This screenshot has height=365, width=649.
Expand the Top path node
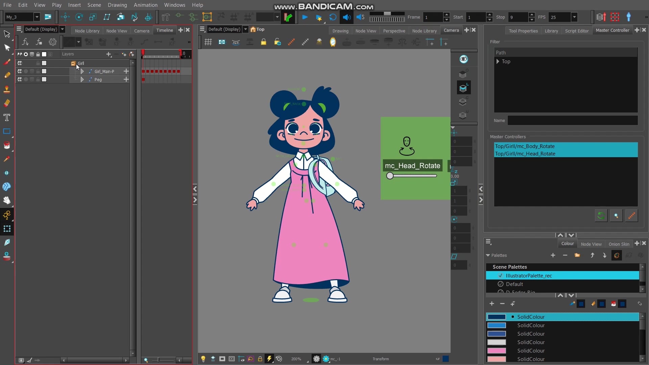click(498, 62)
